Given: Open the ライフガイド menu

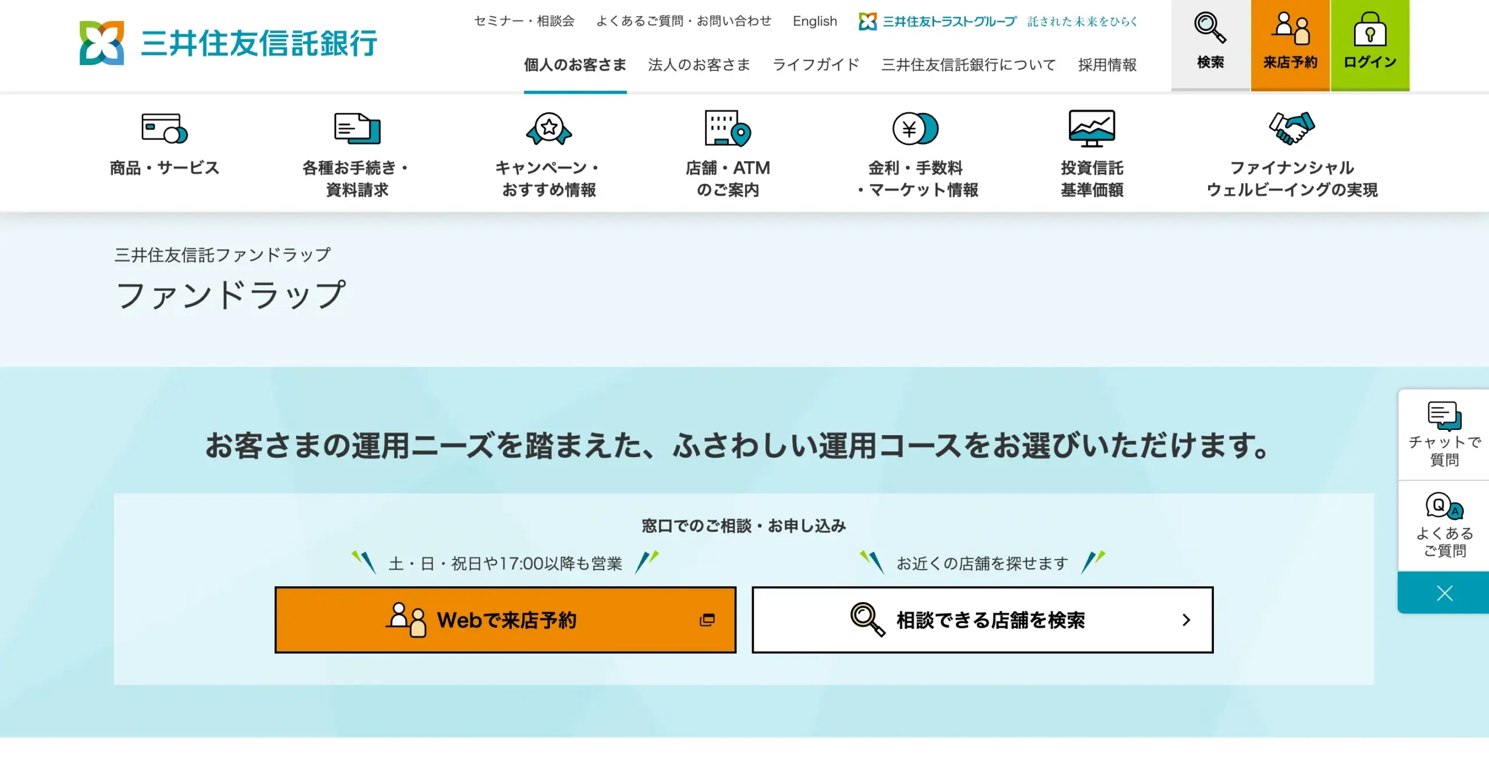Looking at the screenshot, I should tap(816, 65).
